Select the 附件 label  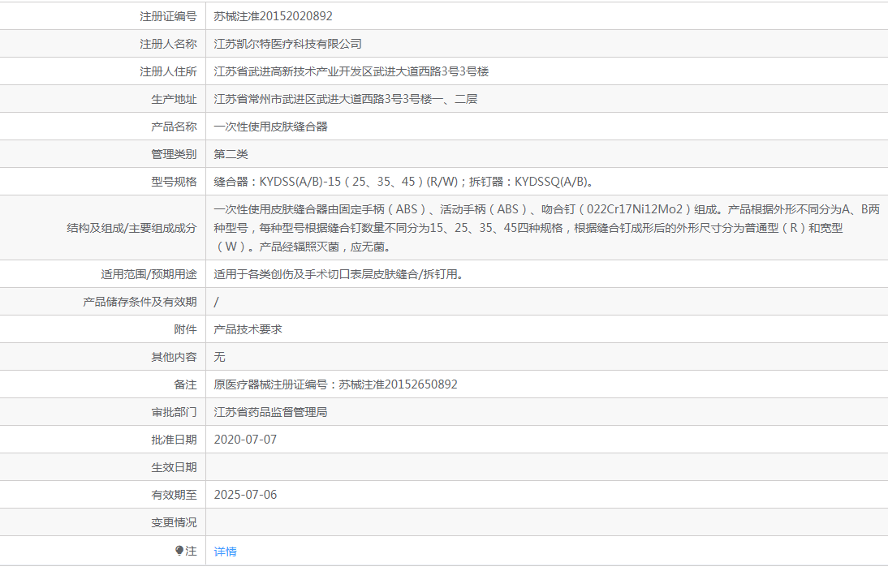point(185,330)
